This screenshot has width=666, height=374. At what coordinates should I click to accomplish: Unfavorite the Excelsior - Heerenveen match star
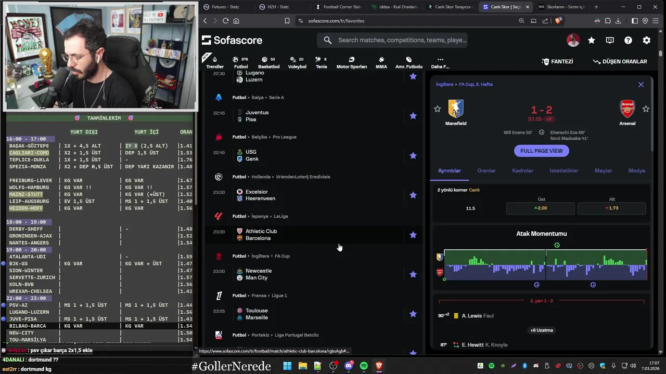click(413, 195)
